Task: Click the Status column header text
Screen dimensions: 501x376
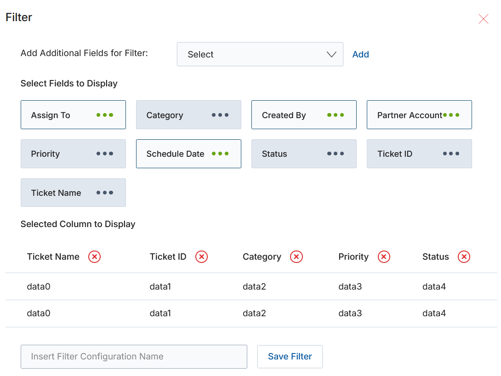Action: (435, 256)
